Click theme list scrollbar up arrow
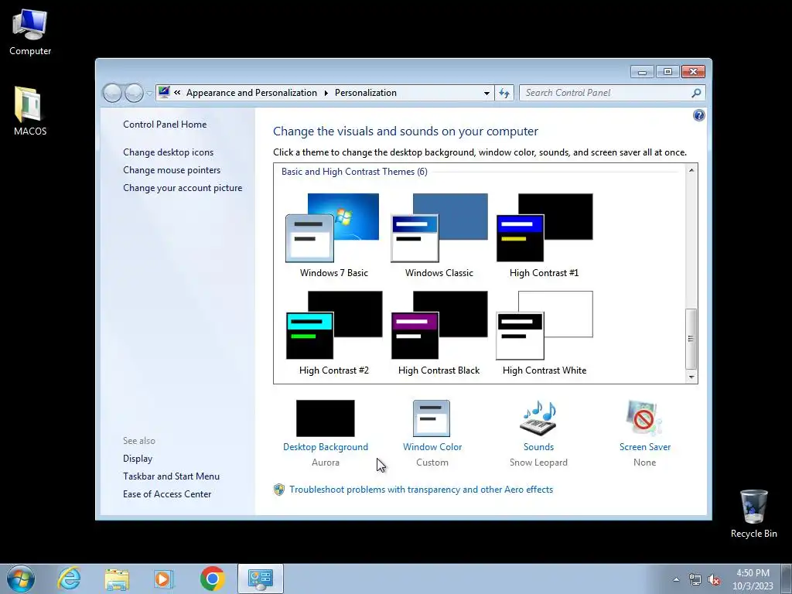 691,170
